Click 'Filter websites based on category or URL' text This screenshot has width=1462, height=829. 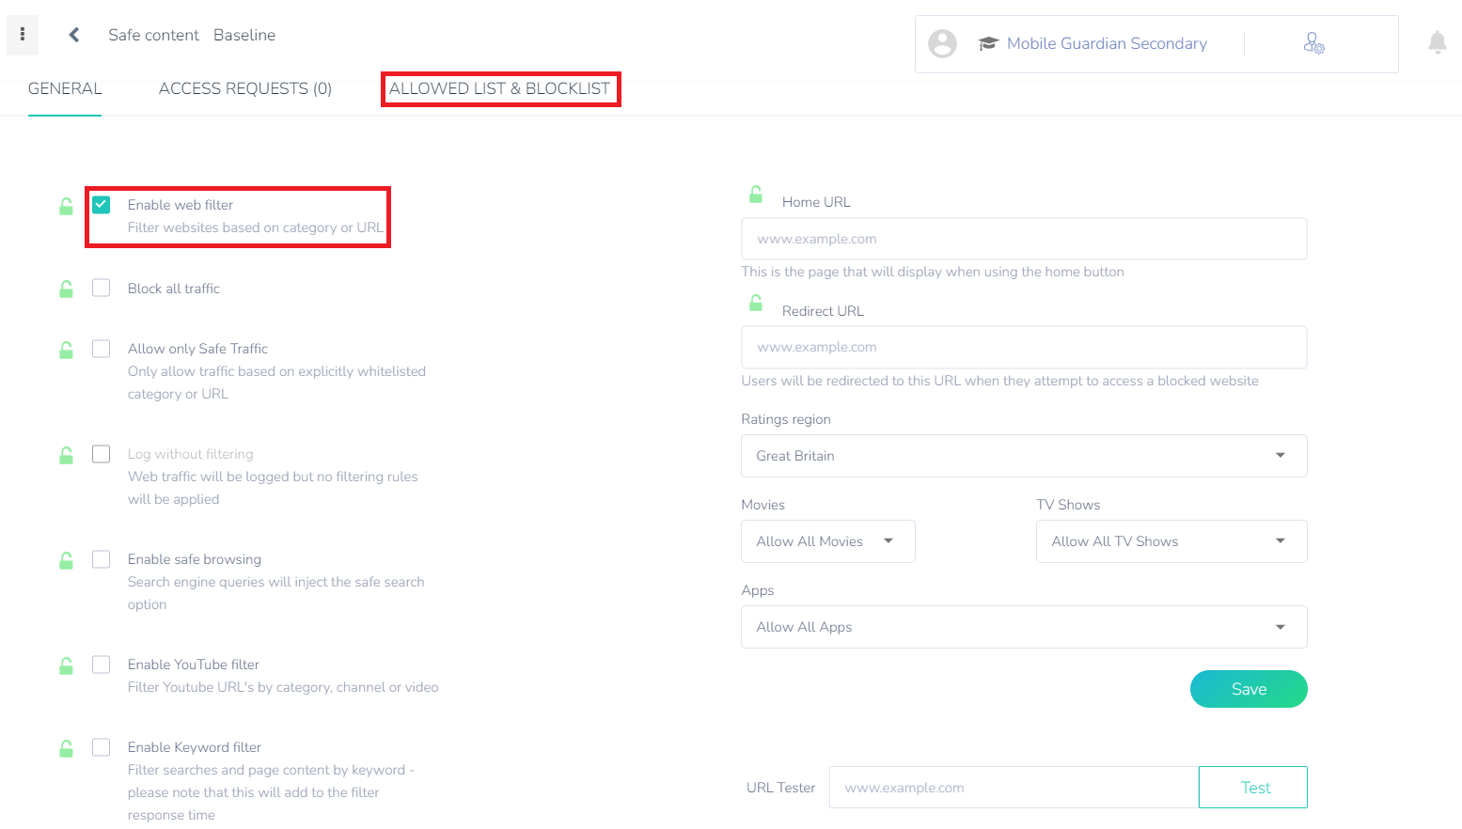point(256,227)
